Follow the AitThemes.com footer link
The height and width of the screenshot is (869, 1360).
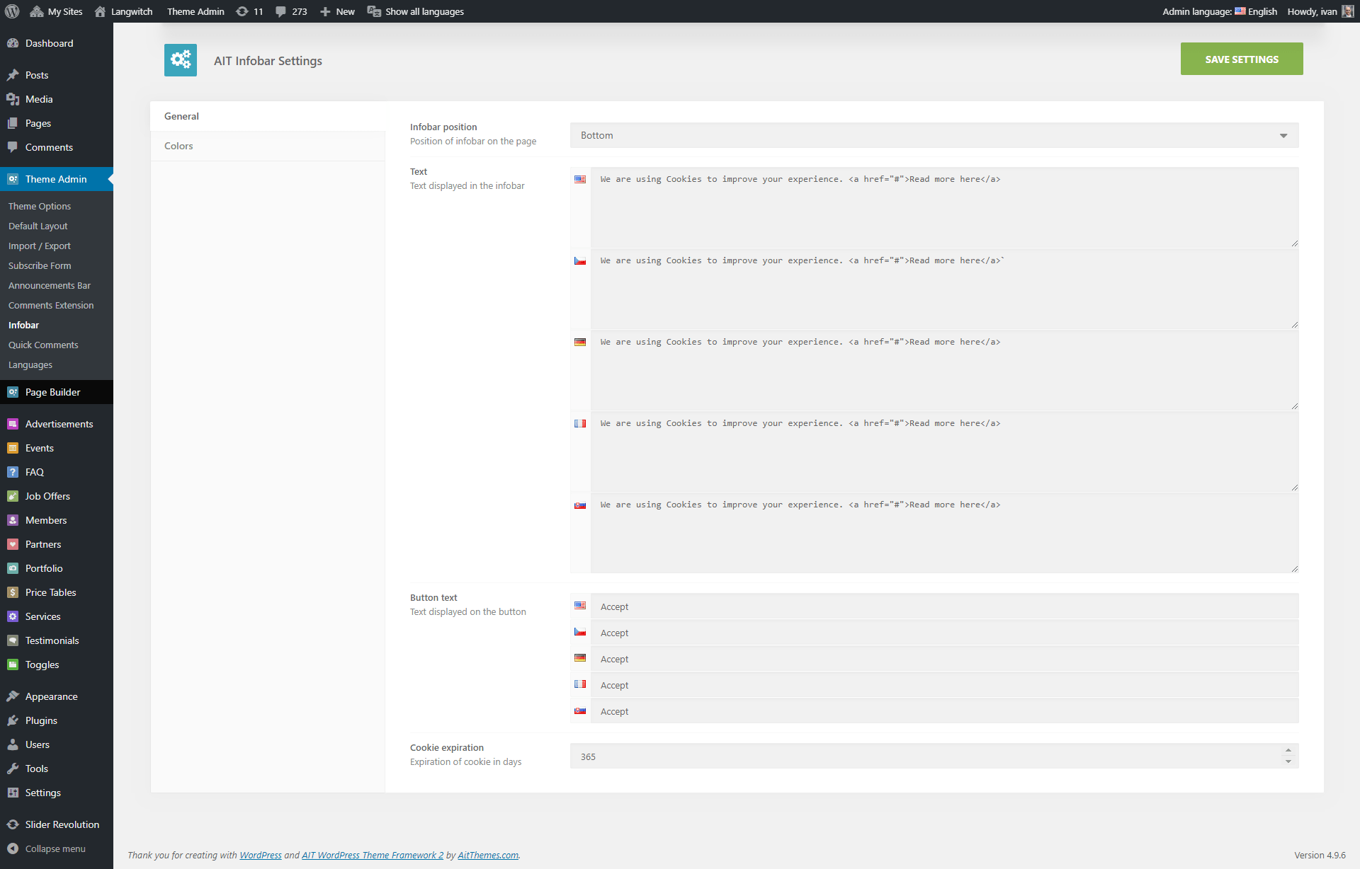488,855
